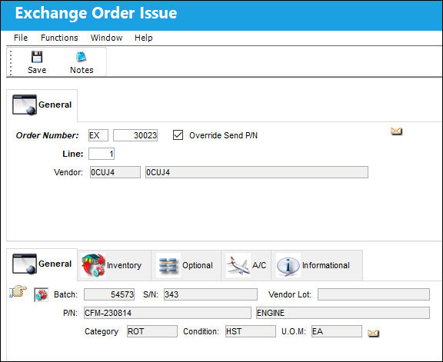Click the Condition field showing HST
The width and height of the screenshot is (443, 362).
point(251,331)
